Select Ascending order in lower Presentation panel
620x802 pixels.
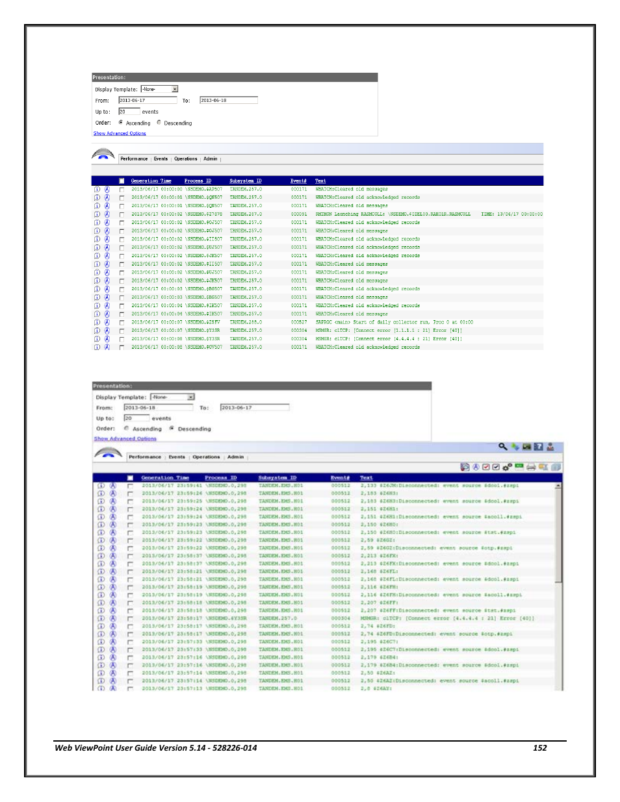click(126, 428)
